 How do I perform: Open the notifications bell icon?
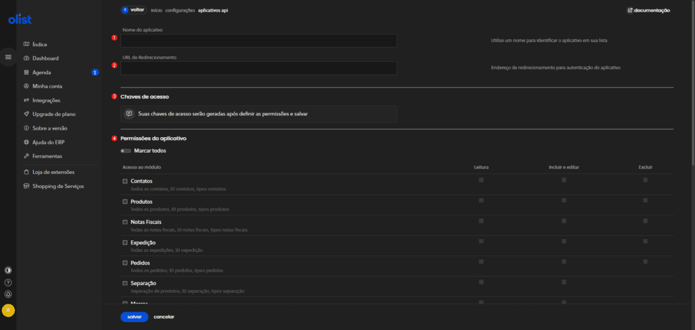point(8,294)
